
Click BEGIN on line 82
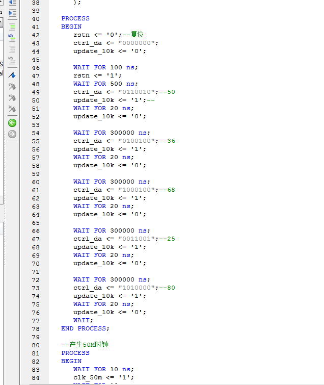(x=71, y=361)
